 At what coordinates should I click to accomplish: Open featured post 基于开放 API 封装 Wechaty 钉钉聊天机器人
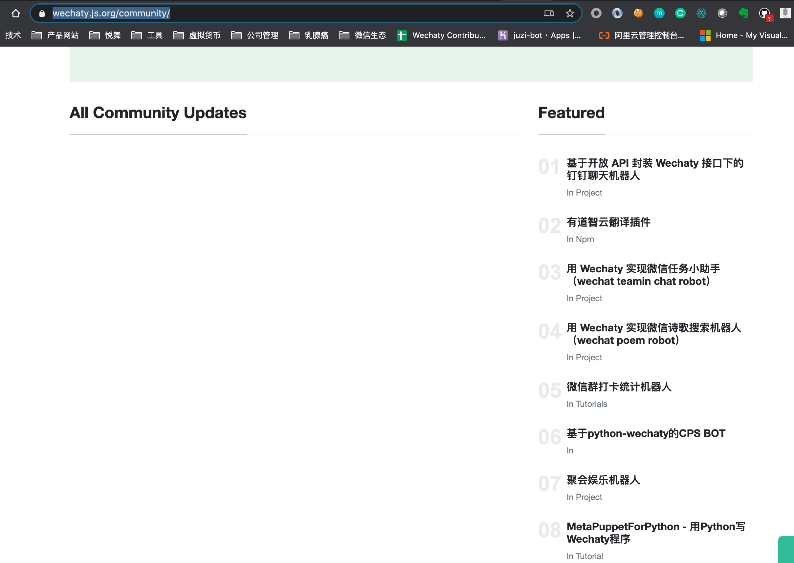(655, 169)
